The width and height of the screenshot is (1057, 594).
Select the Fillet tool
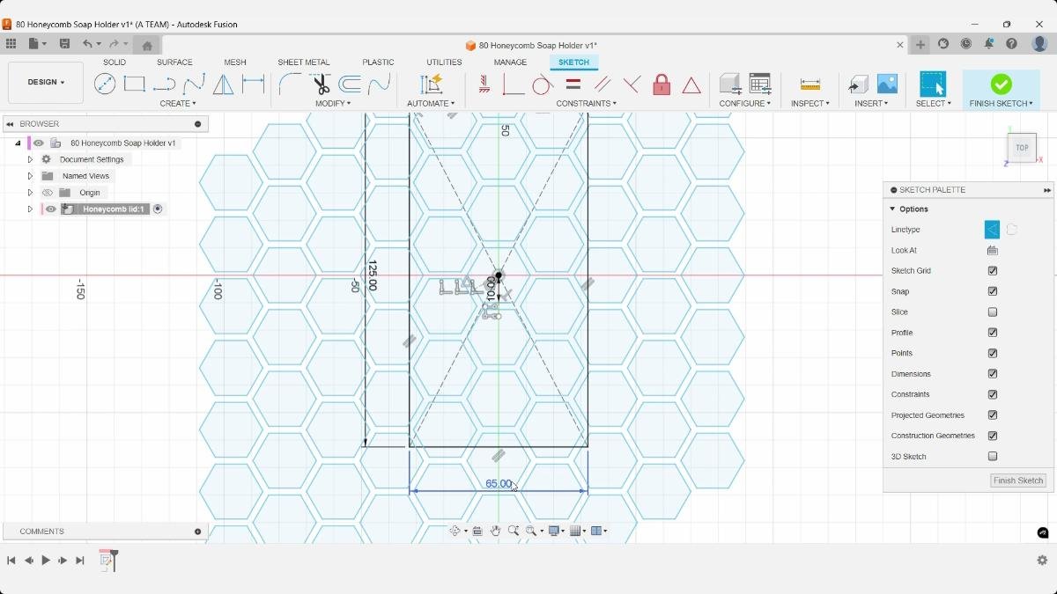(x=290, y=84)
